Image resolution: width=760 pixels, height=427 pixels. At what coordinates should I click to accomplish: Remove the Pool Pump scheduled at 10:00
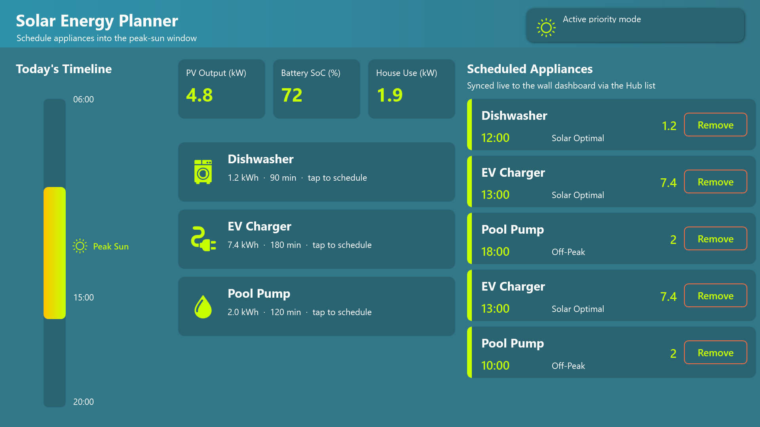(x=715, y=352)
